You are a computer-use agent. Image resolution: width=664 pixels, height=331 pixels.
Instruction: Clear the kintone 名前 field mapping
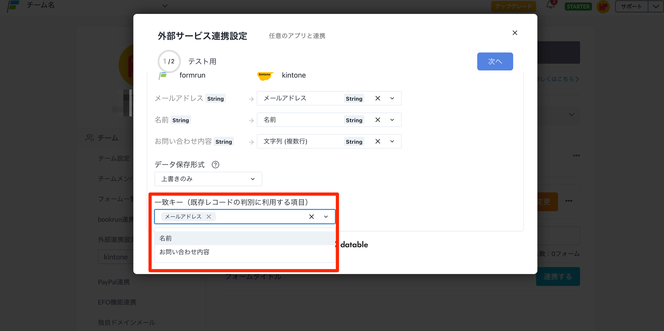pyautogui.click(x=378, y=120)
